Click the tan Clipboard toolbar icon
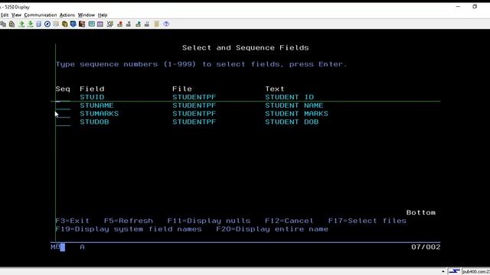 (x=156, y=24)
